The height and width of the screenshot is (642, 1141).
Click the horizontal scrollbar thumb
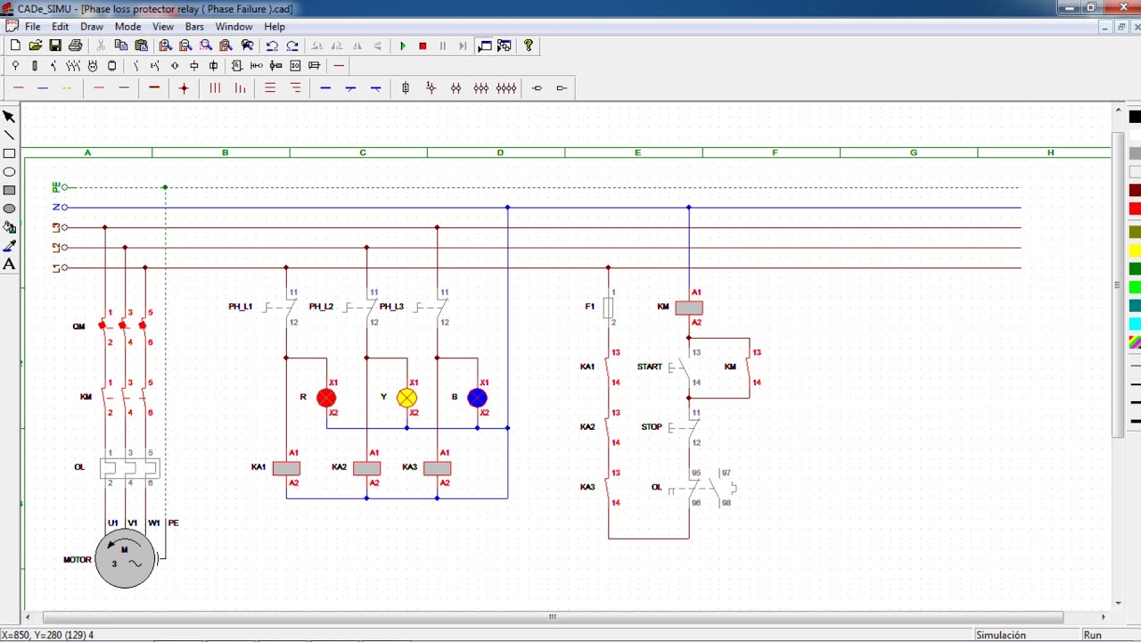(553, 617)
